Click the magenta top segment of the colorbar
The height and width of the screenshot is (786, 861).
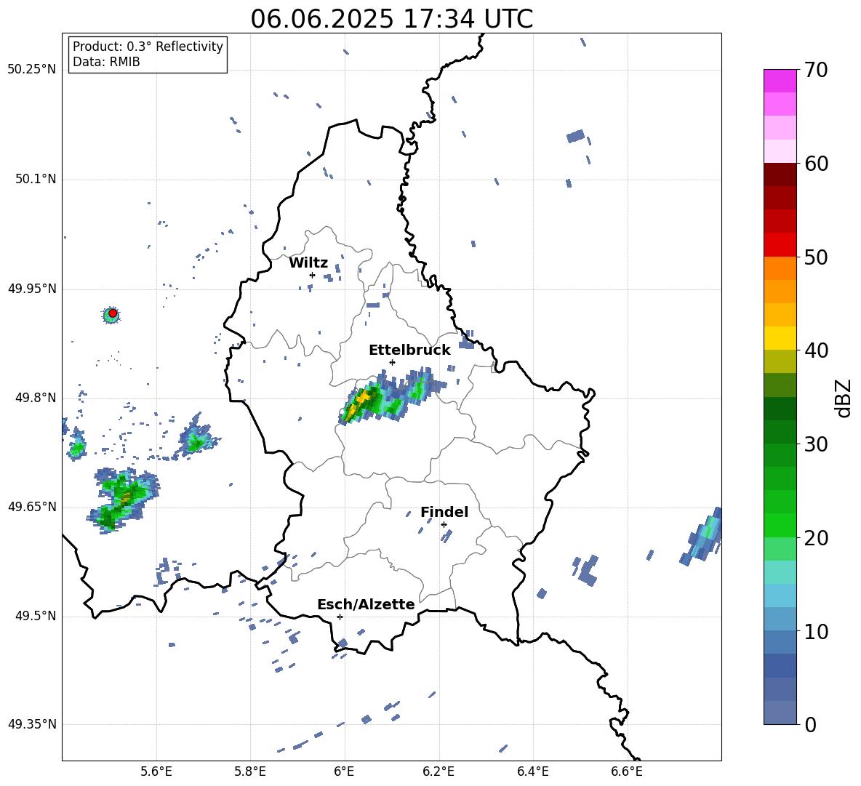click(x=780, y=81)
